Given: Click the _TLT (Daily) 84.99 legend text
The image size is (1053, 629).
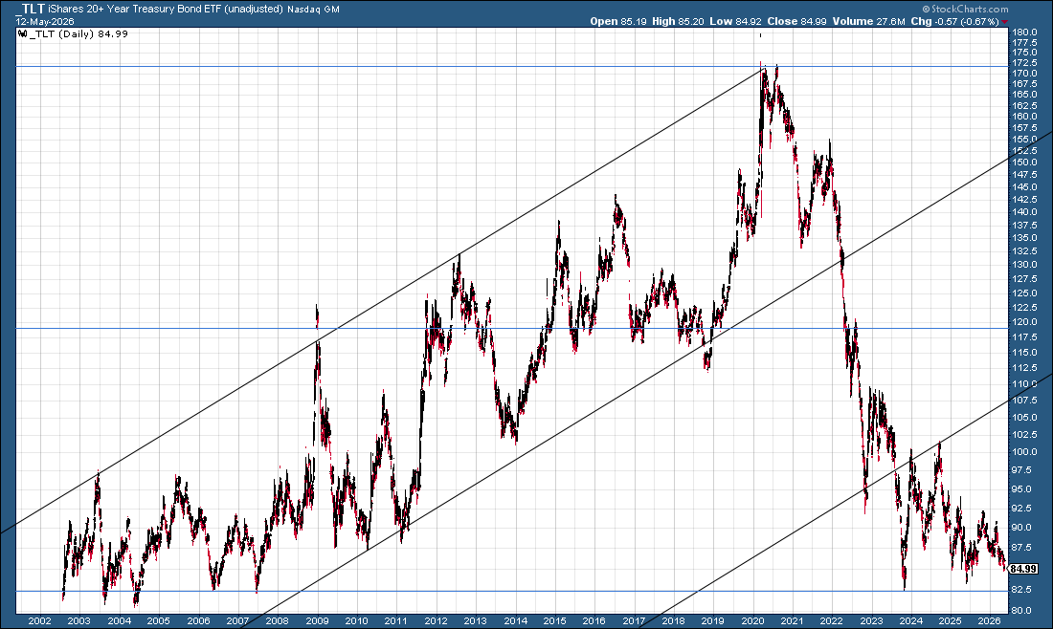Looking at the screenshot, I should 78,34.
